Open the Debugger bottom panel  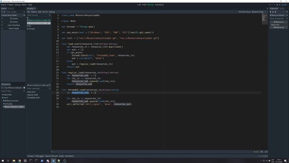point(39,156)
